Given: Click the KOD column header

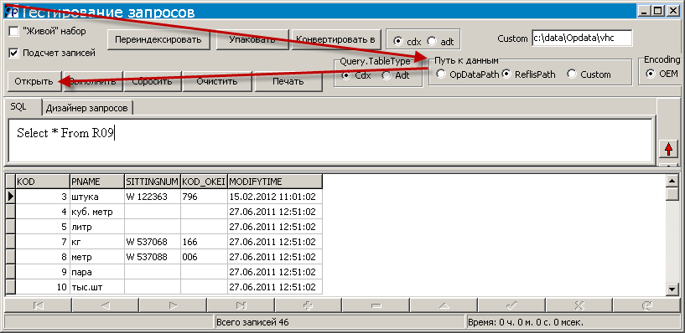Looking at the screenshot, I should click(x=43, y=181).
